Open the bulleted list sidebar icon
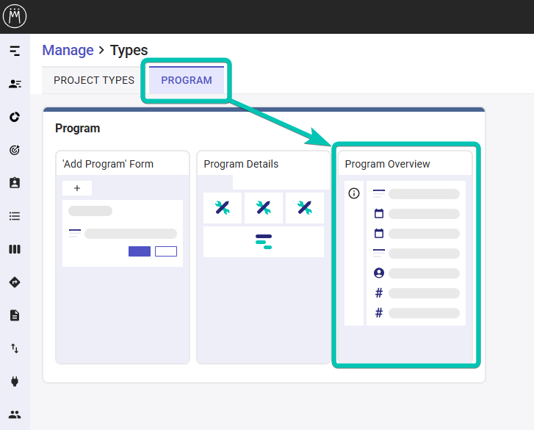The image size is (534, 430). pyautogui.click(x=15, y=216)
